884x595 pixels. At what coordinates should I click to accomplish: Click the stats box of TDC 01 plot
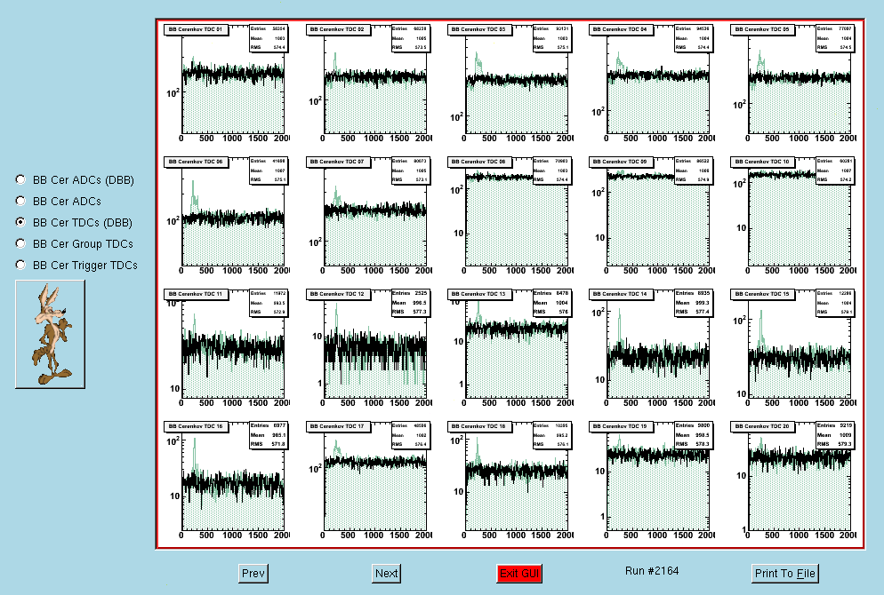(269, 38)
